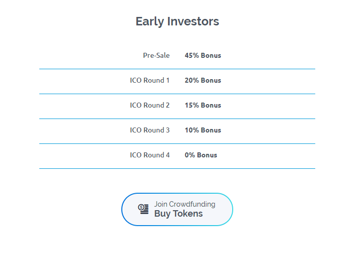359x253 pixels.
Task: Click the 20% Bonus value
Action: [203, 80]
